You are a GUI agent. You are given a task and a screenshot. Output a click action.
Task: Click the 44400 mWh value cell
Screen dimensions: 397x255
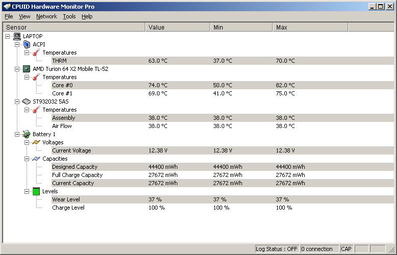click(x=163, y=167)
